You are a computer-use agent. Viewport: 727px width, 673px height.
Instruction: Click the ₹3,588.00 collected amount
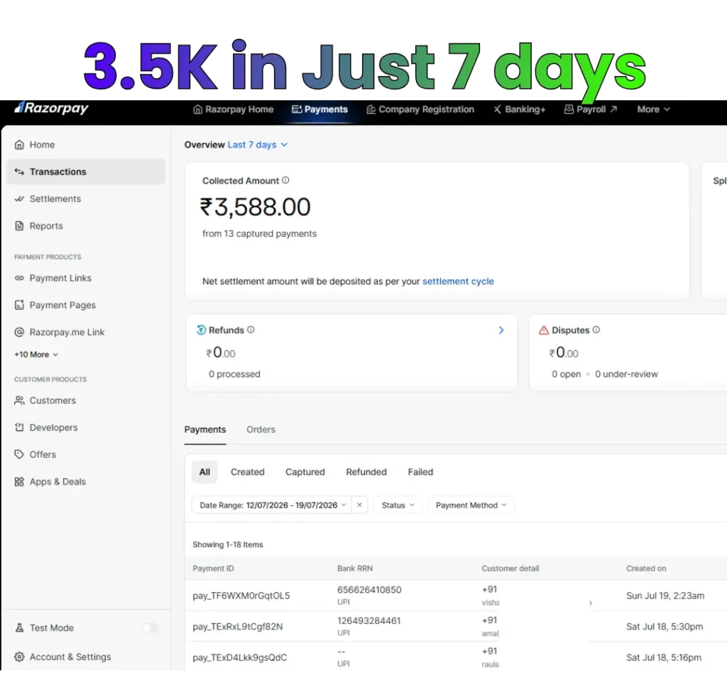(x=255, y=207)
